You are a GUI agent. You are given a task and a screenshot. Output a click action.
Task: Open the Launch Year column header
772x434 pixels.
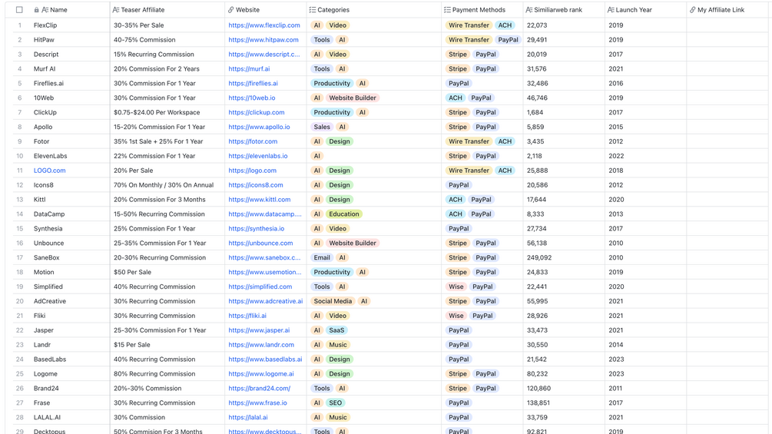(x=634, y=10)
